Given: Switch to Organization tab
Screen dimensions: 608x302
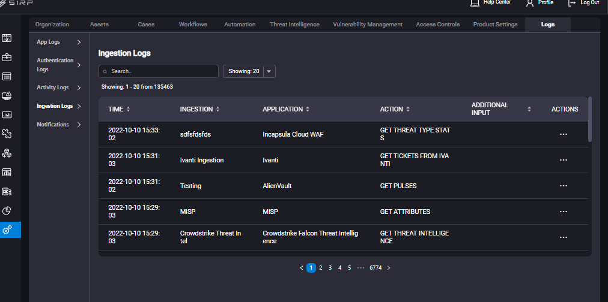Looking at the screenshot, I should [52, 25].
